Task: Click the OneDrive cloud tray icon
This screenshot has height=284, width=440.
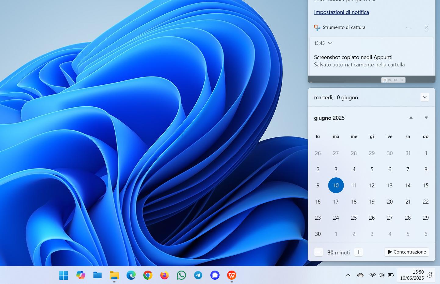Action: point(360,275)
